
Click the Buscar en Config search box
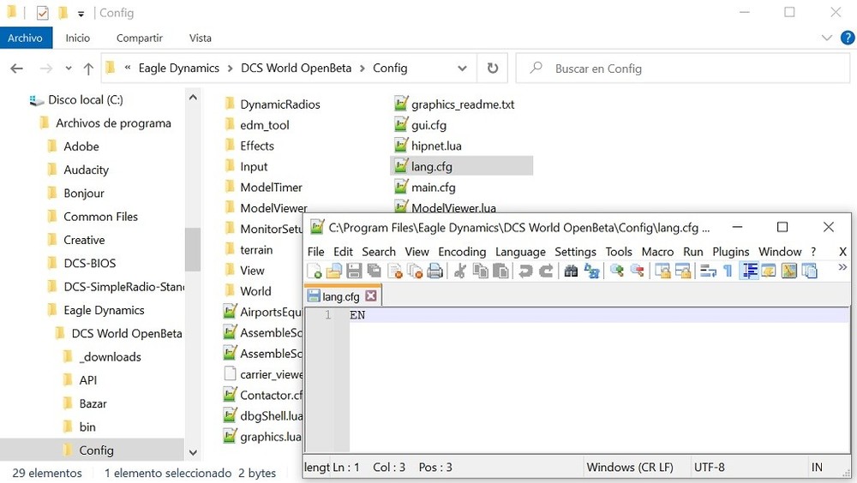(683, 69)
